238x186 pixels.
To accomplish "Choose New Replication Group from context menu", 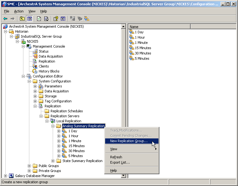I will pos(132,141).
